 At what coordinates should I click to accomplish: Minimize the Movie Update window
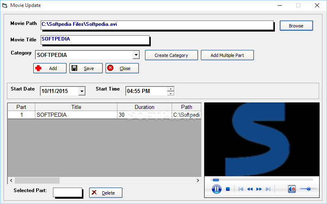coord(280,5)
